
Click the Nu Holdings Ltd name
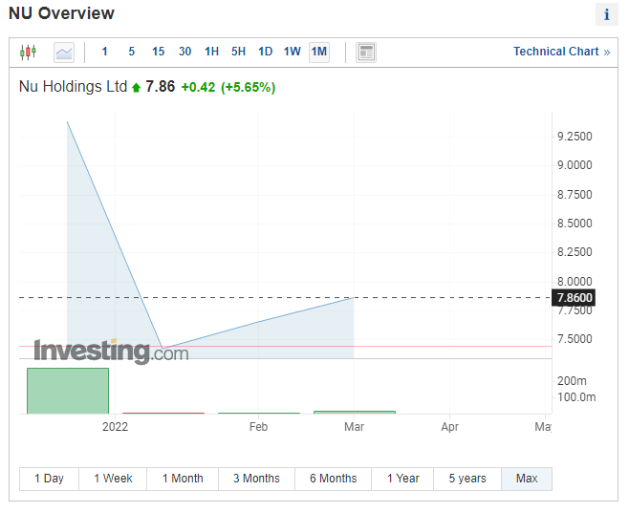coord(73,87)
